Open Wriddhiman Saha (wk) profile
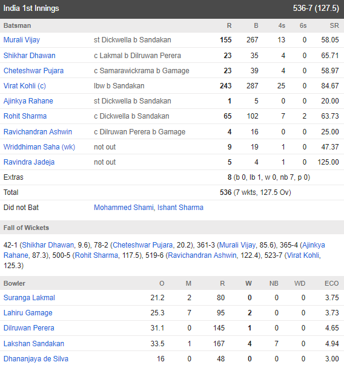The image size is (344, 368). (39, 147)
